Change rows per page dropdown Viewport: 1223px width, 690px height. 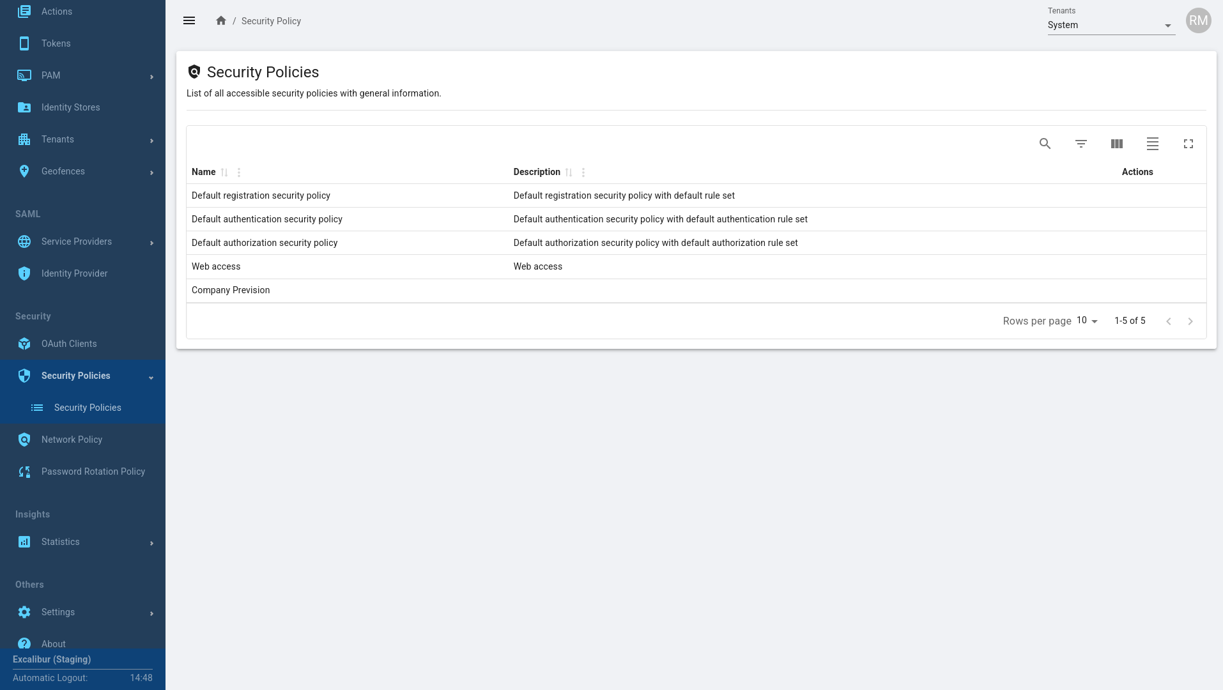click(1087, 321)
